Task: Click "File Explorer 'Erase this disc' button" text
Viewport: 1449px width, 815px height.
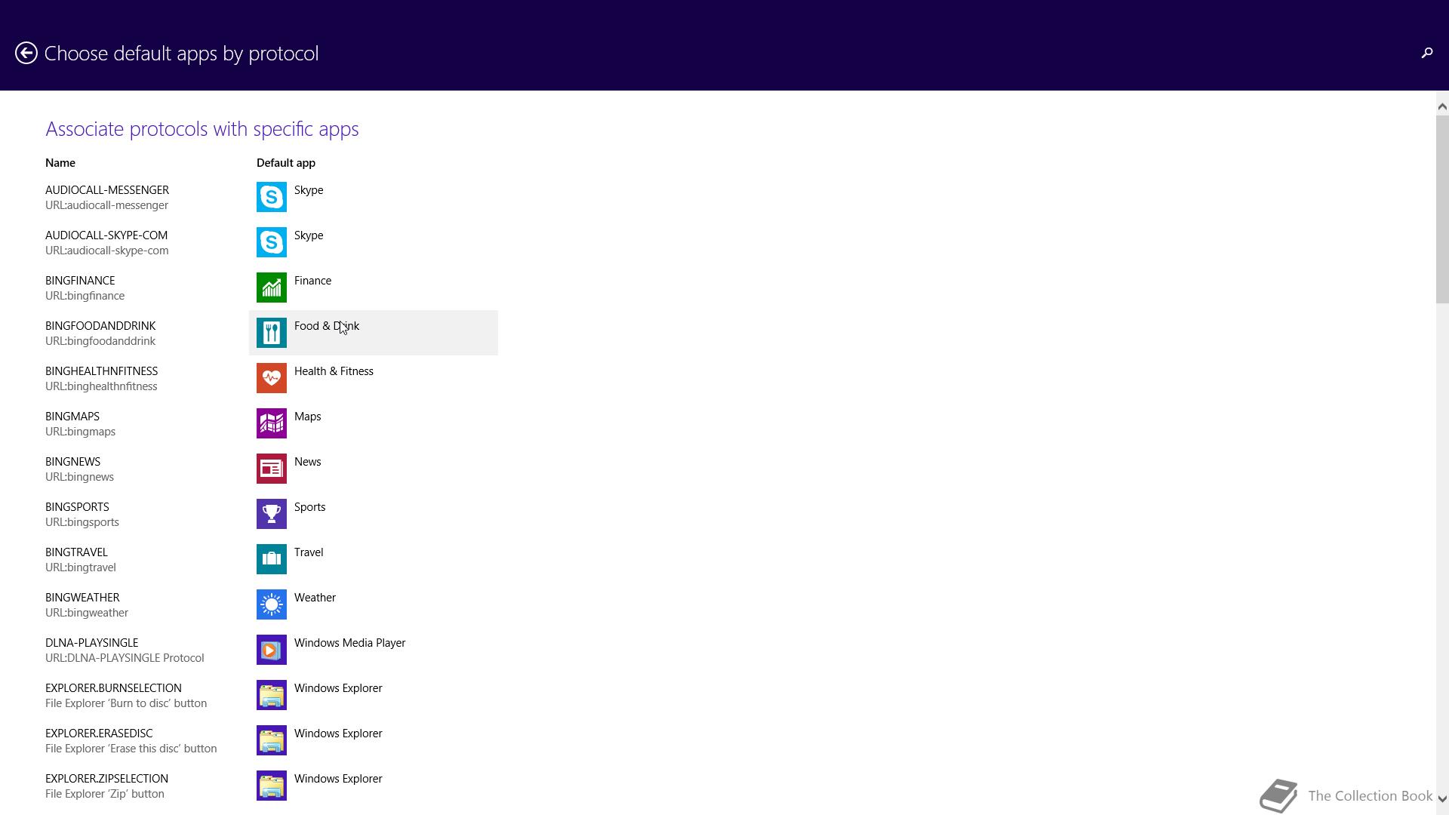Action: (x=131, y=749)
